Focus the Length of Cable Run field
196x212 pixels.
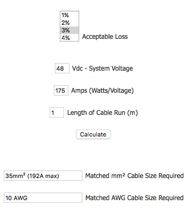57,113
